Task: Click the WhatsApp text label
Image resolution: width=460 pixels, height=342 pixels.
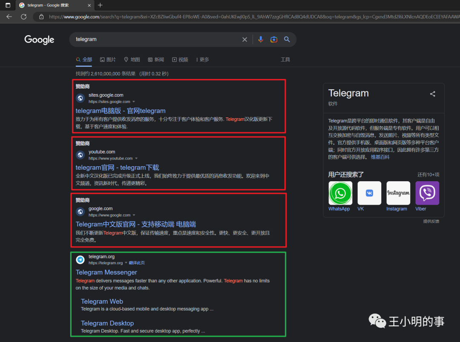Action: click(339, 209)
